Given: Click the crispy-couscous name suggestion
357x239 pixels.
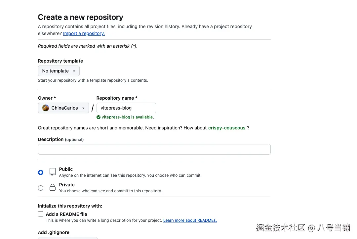Looking at the screenshot, I should 227,128.
